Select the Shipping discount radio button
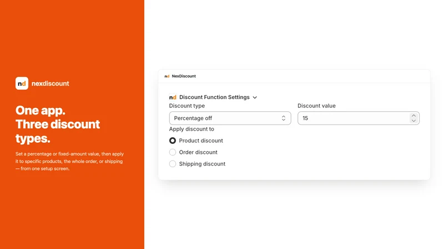 pos(173,164)
